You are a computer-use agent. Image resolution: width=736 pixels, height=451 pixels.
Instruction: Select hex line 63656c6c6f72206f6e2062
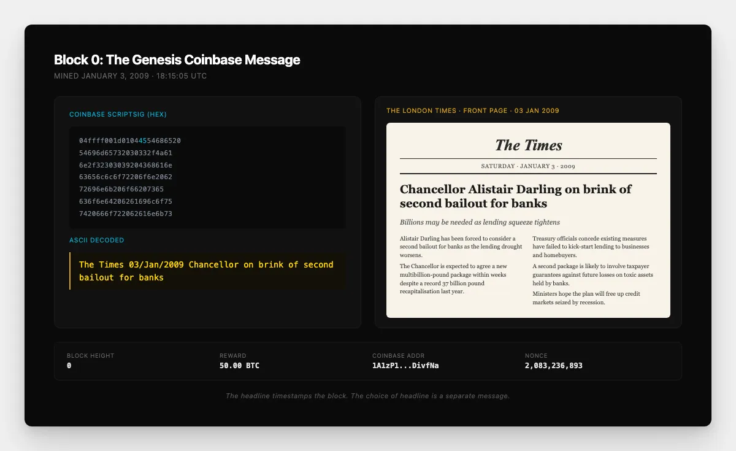(126, 177)
